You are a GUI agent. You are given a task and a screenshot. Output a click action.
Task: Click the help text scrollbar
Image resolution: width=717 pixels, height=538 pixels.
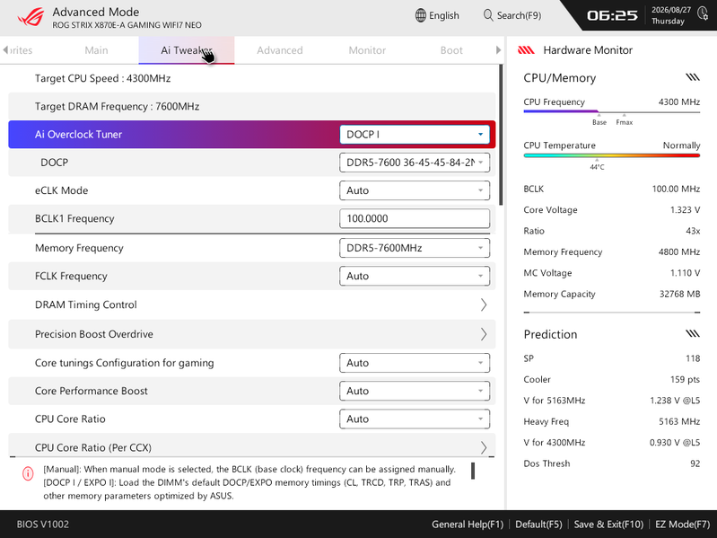point(473,471)
